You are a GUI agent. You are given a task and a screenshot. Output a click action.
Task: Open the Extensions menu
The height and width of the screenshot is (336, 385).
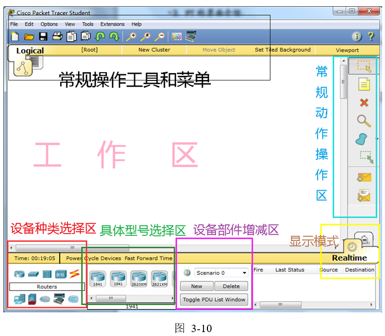[112, 24]
